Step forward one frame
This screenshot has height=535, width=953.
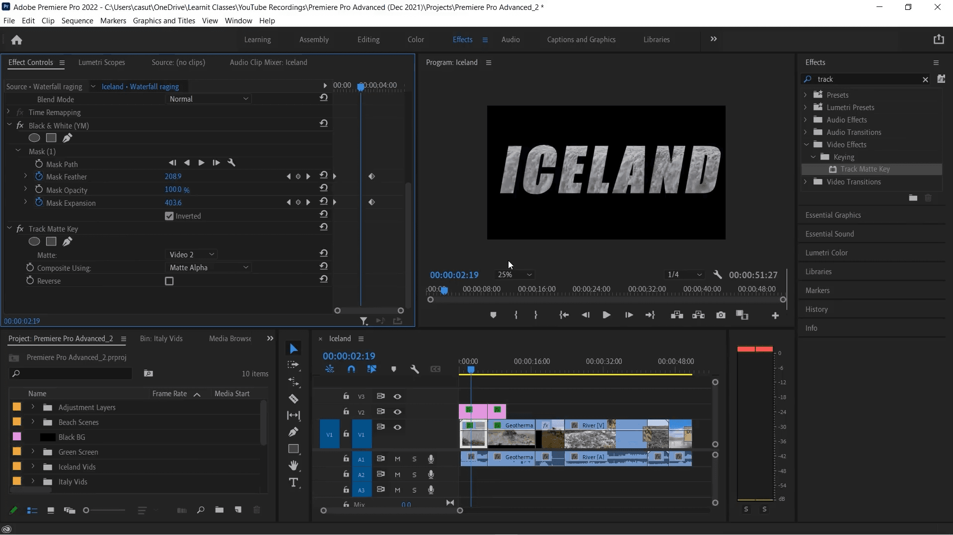(629, 315)
